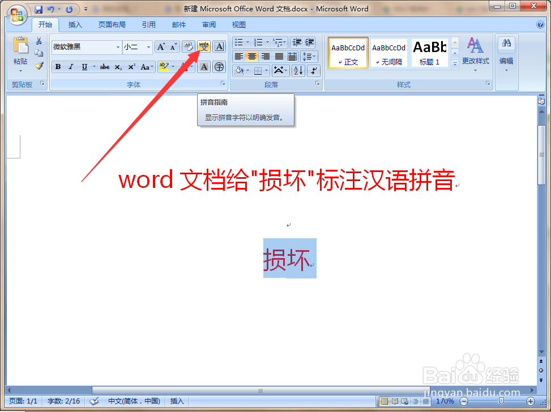Viewport: 551px width, 412px height.
Task: Apply distributed alignment
Action: [292, 56]
